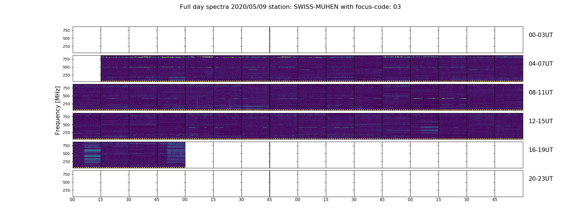Screen dimensions: 581x221
Task: Click the 250 tick of the 16-19UT row
Action: pyautogui.click(x=66, y=162)
